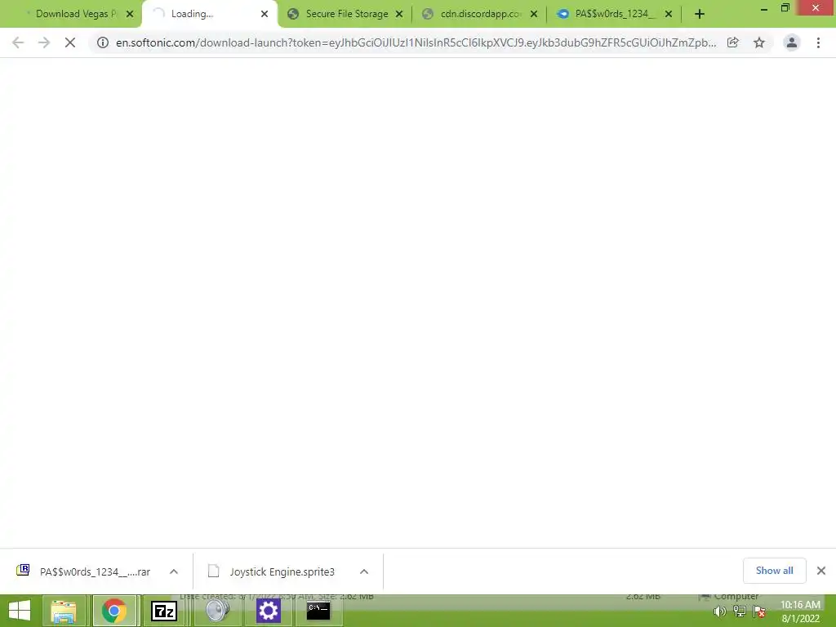Screen dimensions: 836x627
Task: Select Chrome in the taskbar
Action: click(114, 611)
